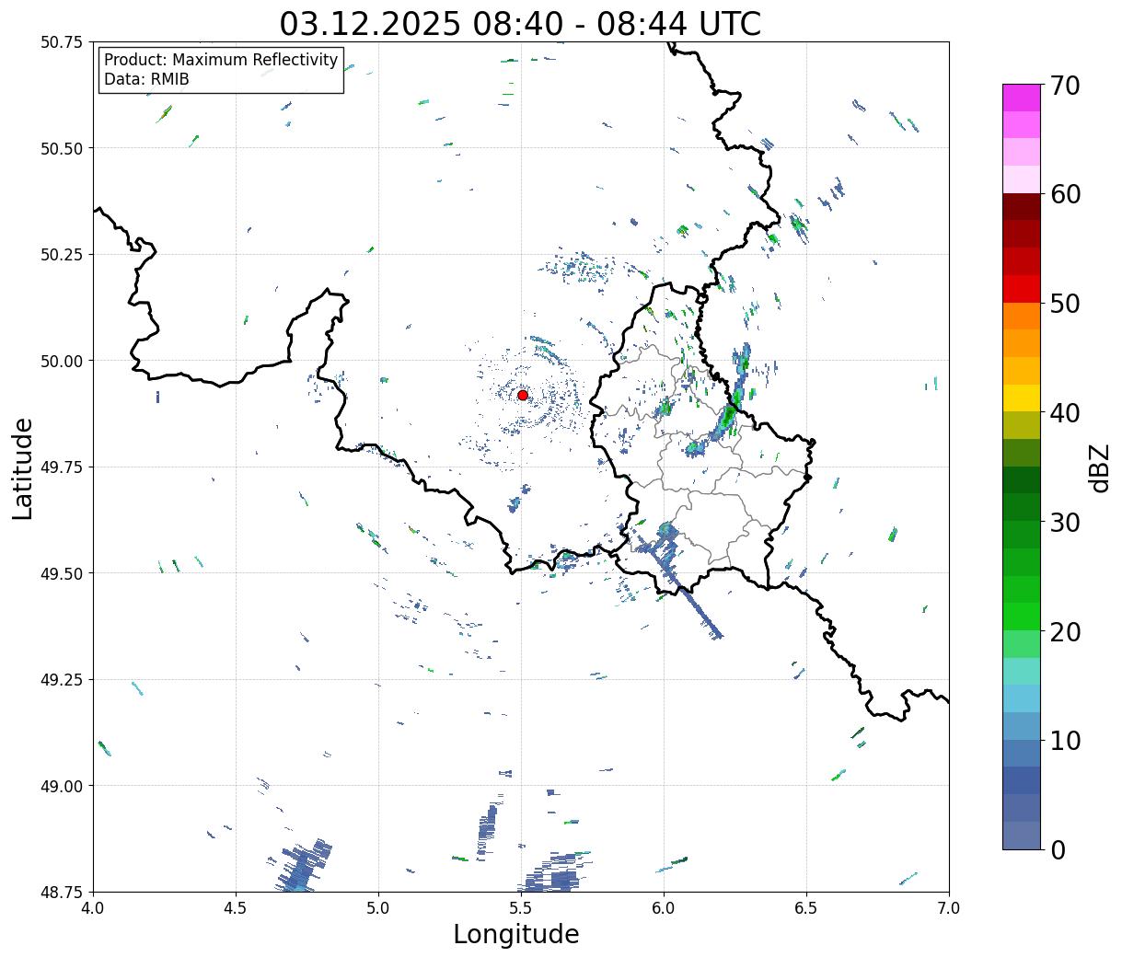Click the red radar station marker
Image resolution: width=1122 pixels, height=957 pixels.
(x=523, y=395)
